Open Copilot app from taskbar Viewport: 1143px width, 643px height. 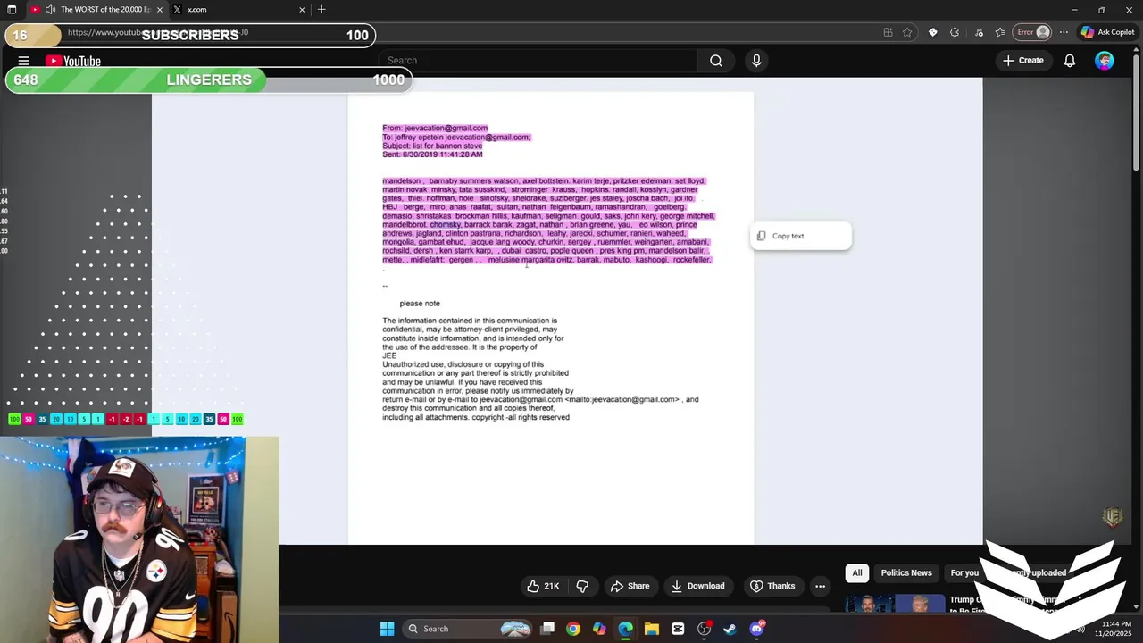599,629
